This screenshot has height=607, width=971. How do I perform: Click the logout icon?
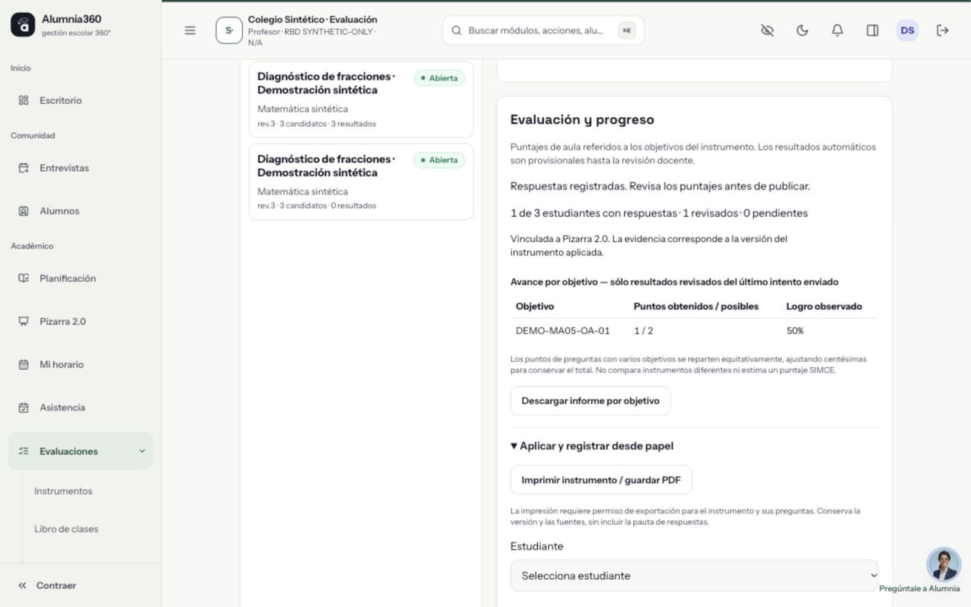(x=942, y=30)
